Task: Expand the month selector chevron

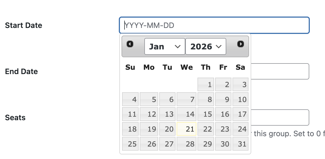Action: 178,46
